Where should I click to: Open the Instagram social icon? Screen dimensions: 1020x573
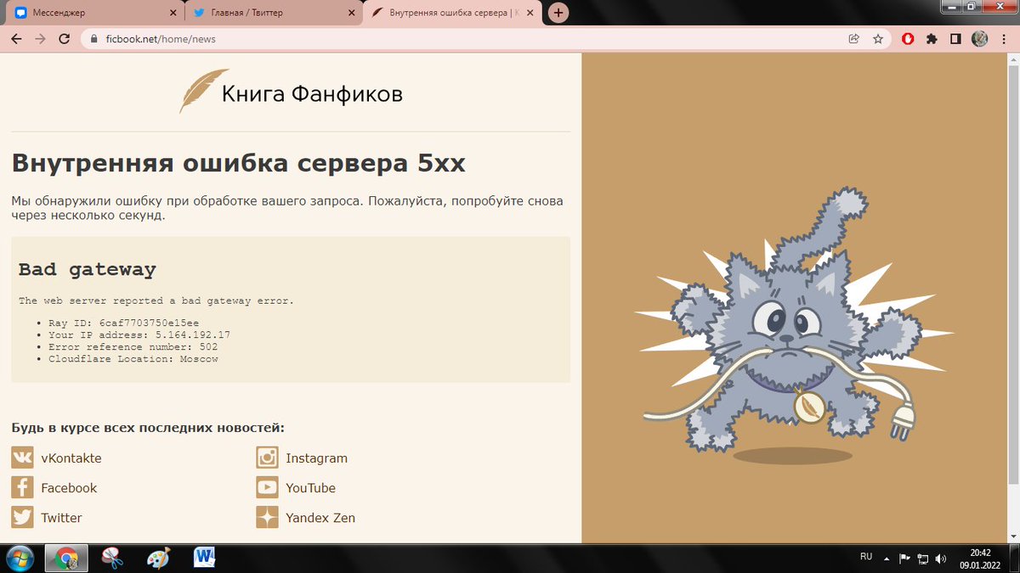pos(266,458)
